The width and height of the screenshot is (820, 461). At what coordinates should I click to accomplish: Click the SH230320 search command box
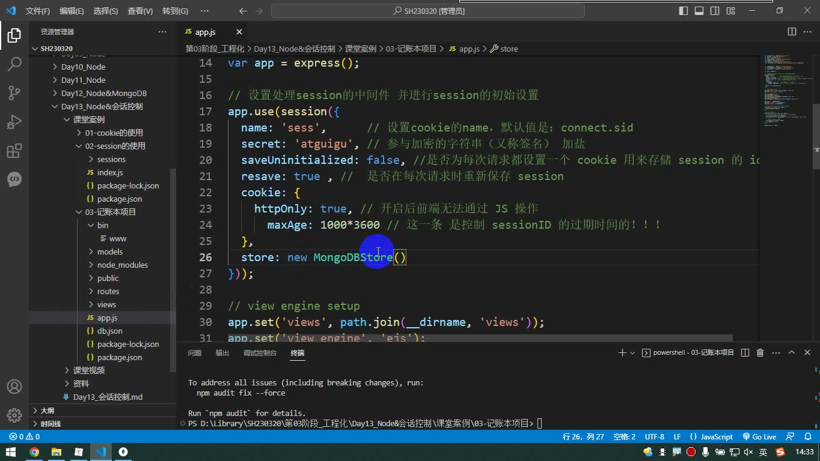coord(427,11)
